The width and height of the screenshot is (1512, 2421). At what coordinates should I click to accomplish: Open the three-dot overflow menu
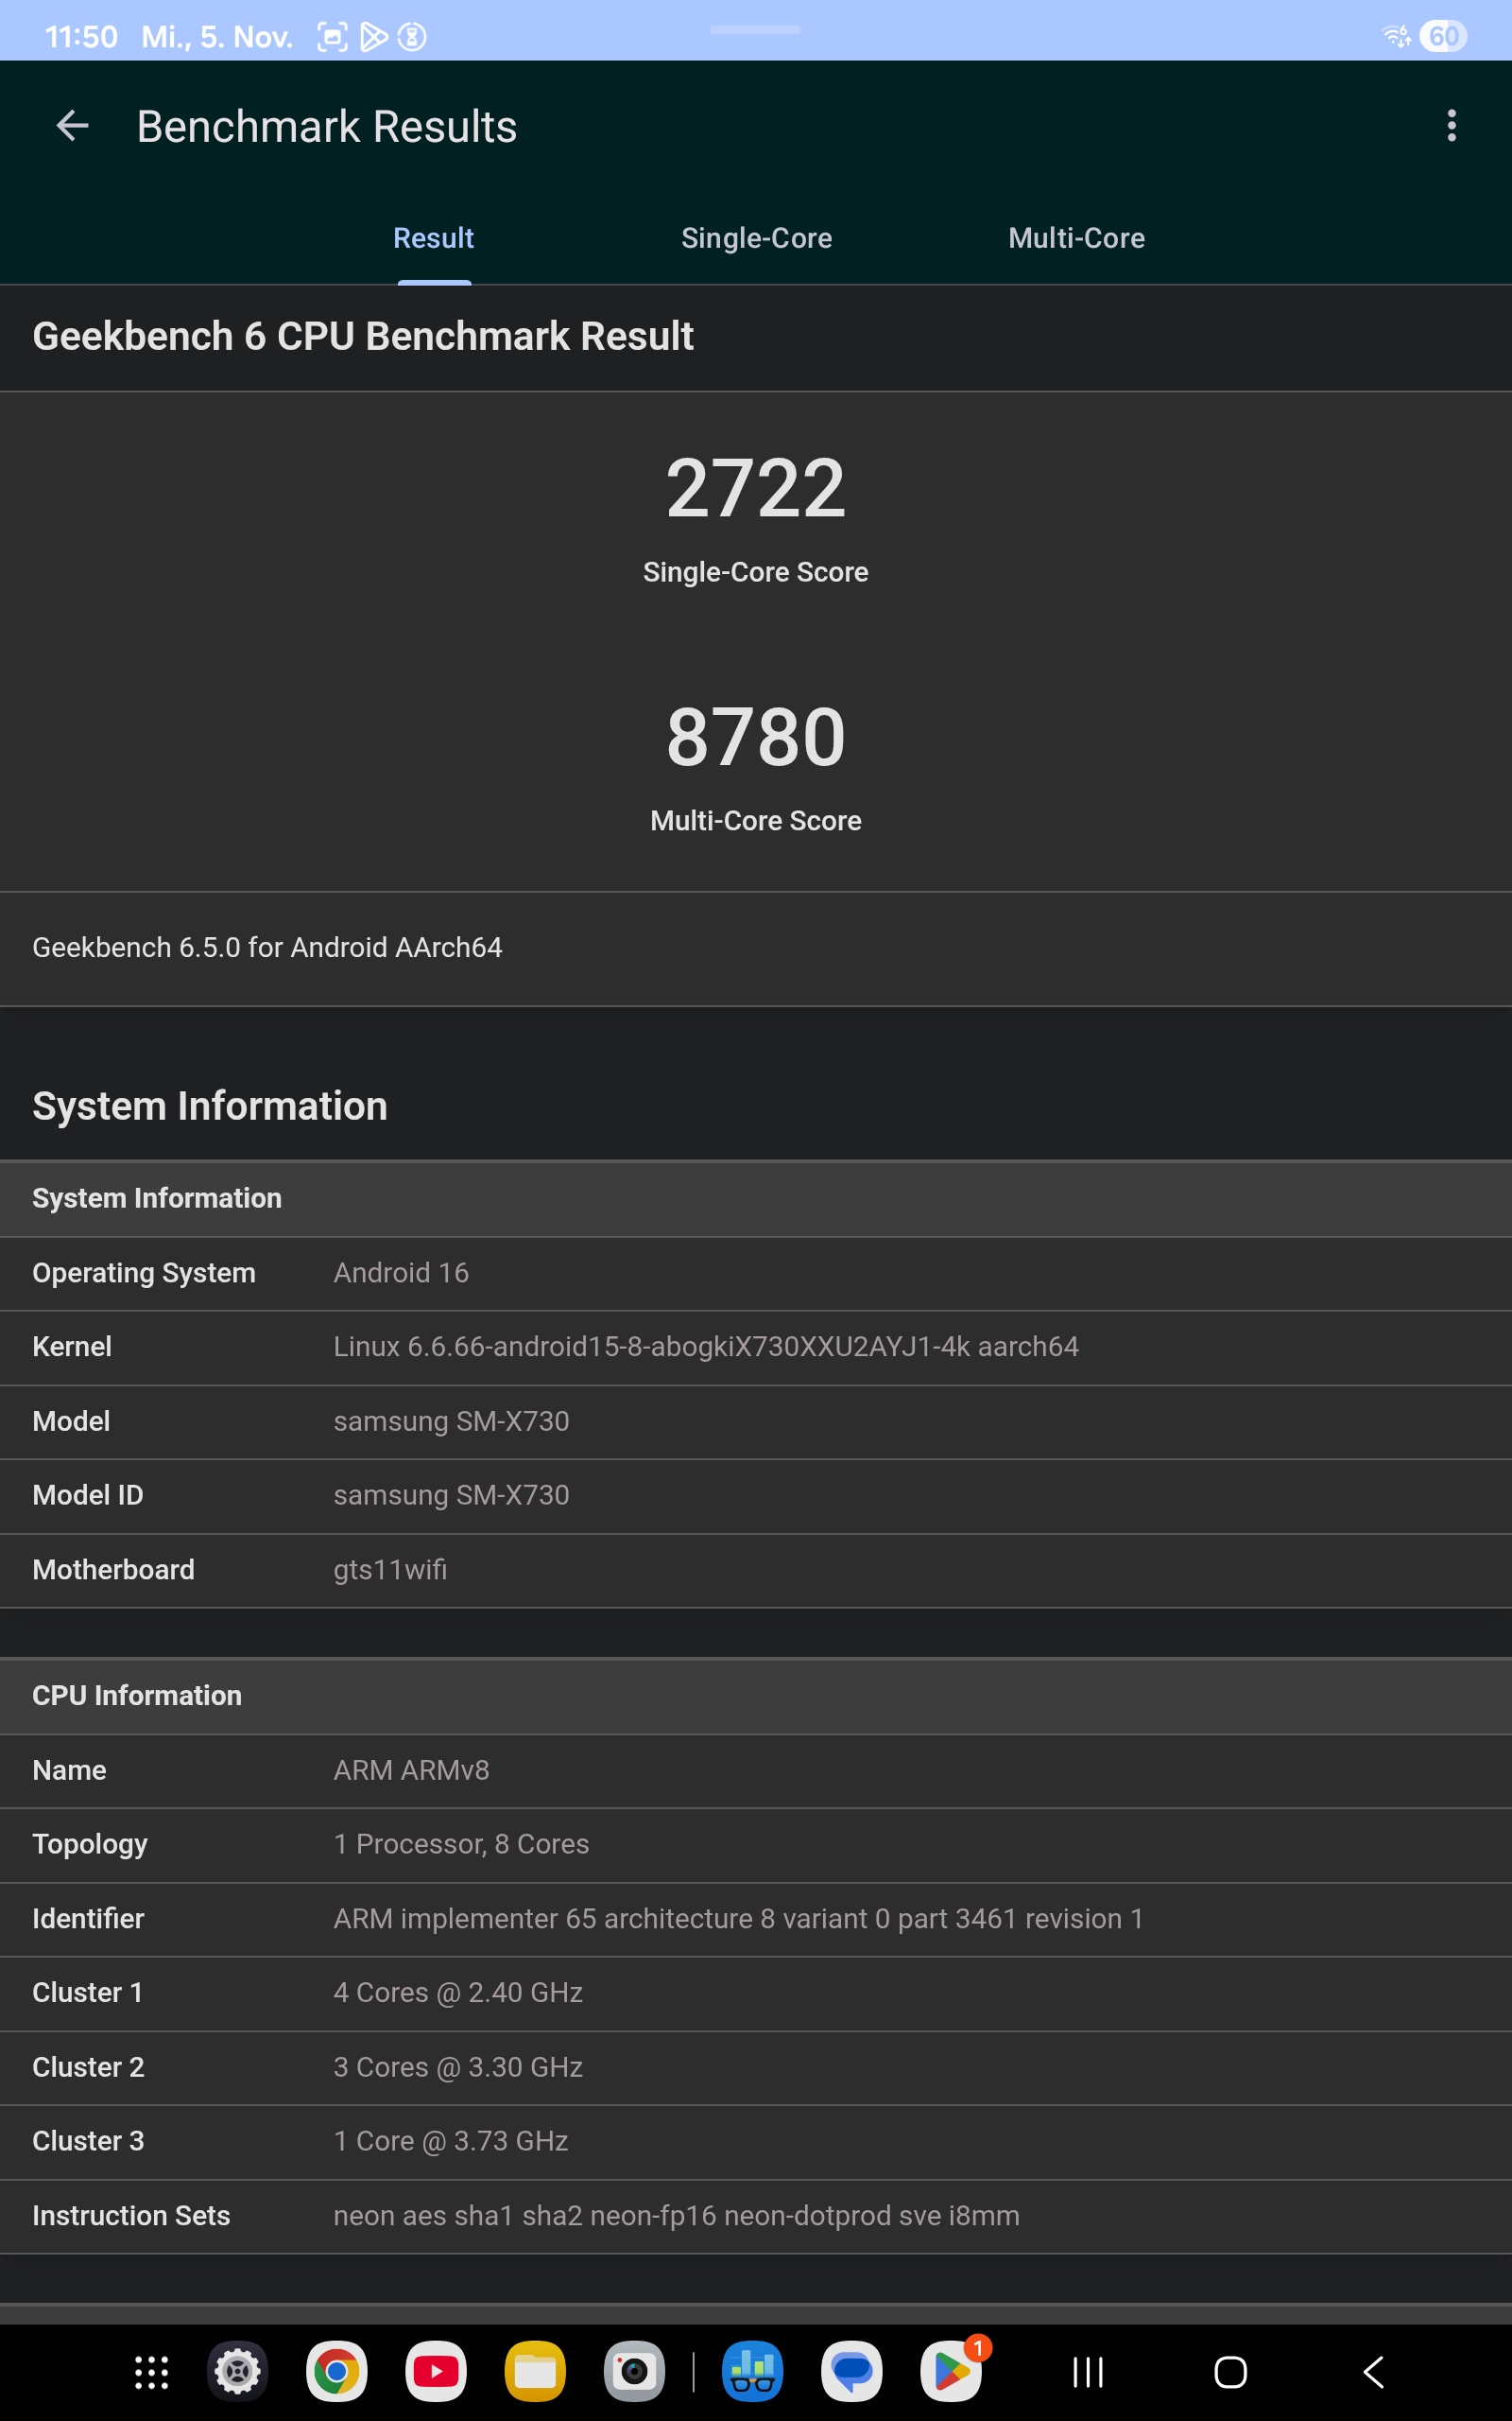(1451, 126)
